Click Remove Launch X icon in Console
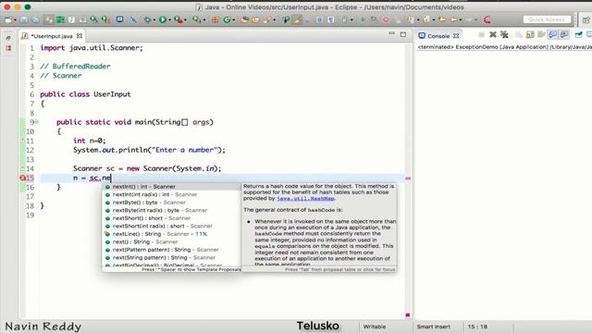 point(493,34)
